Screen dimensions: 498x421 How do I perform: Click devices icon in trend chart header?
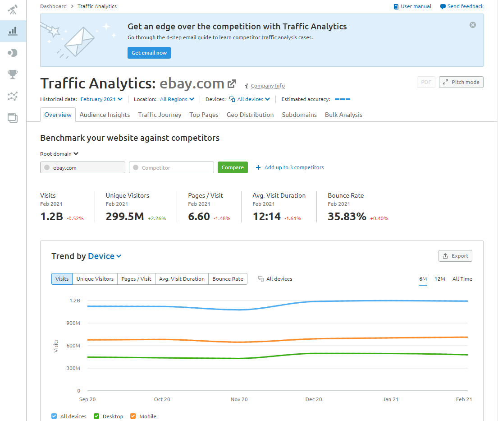[261, 279]
